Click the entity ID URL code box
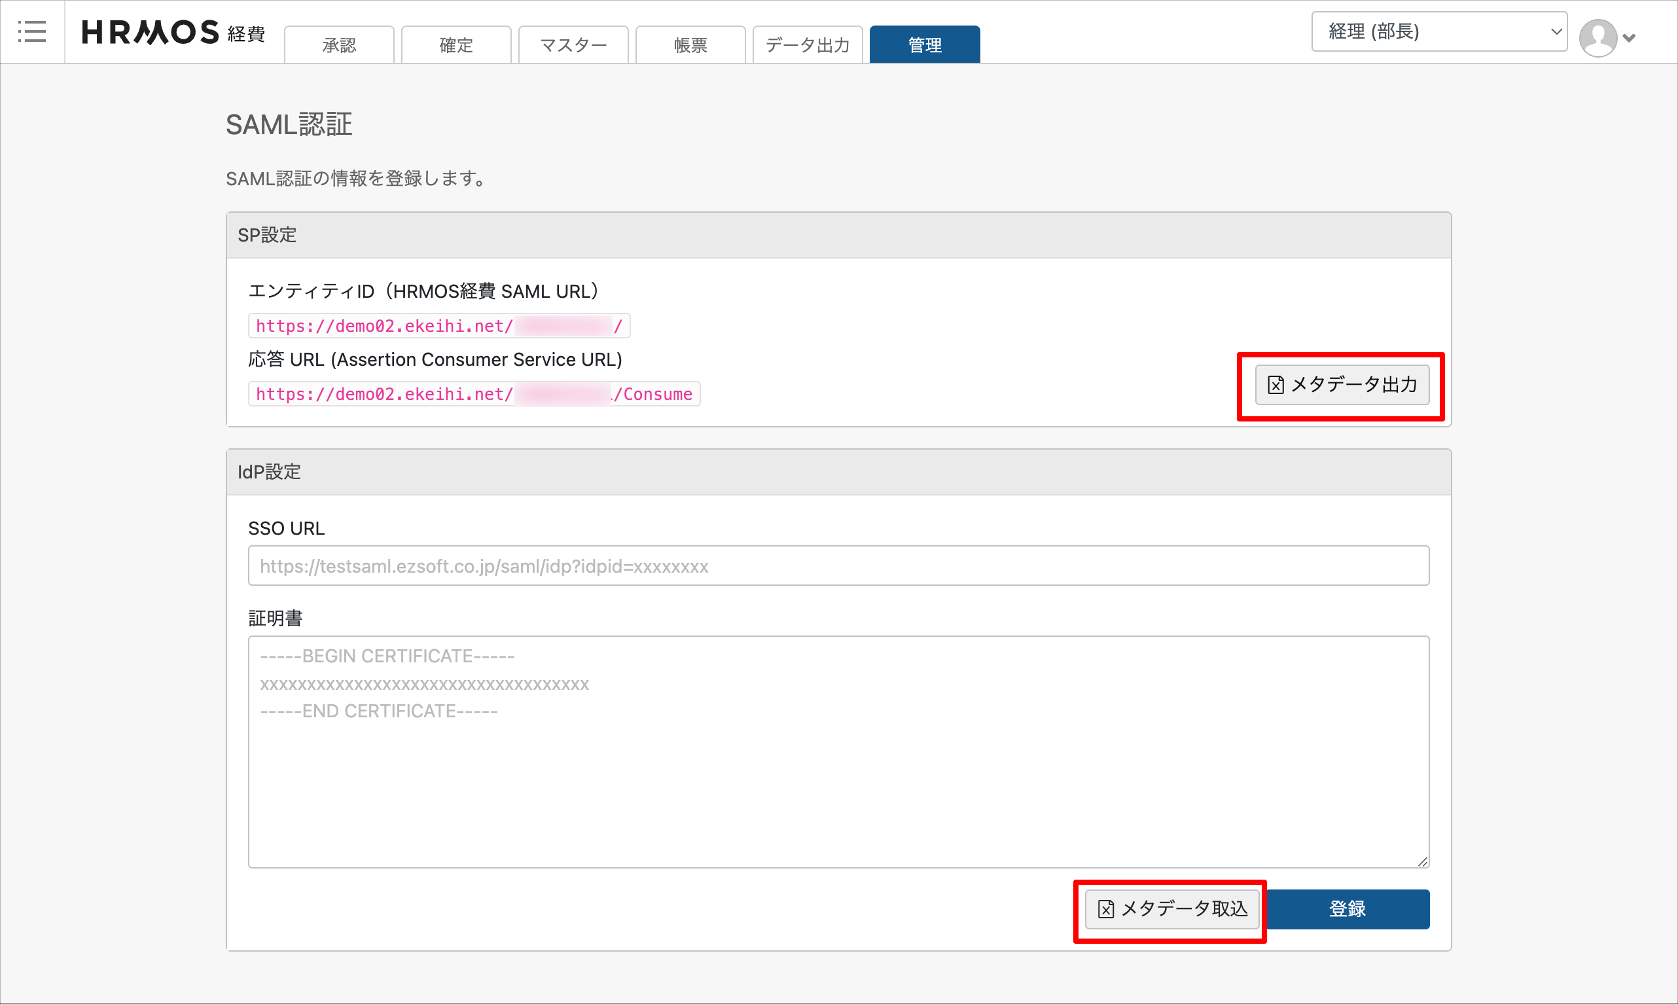The image size is (1678, 1004). click(439, 326)
